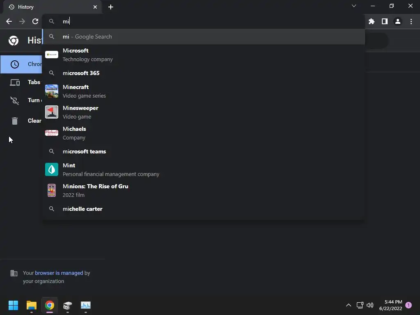This screenshot has width=420, height=315.
Task: Open the clock and date panel
Action: click(390, 305)
